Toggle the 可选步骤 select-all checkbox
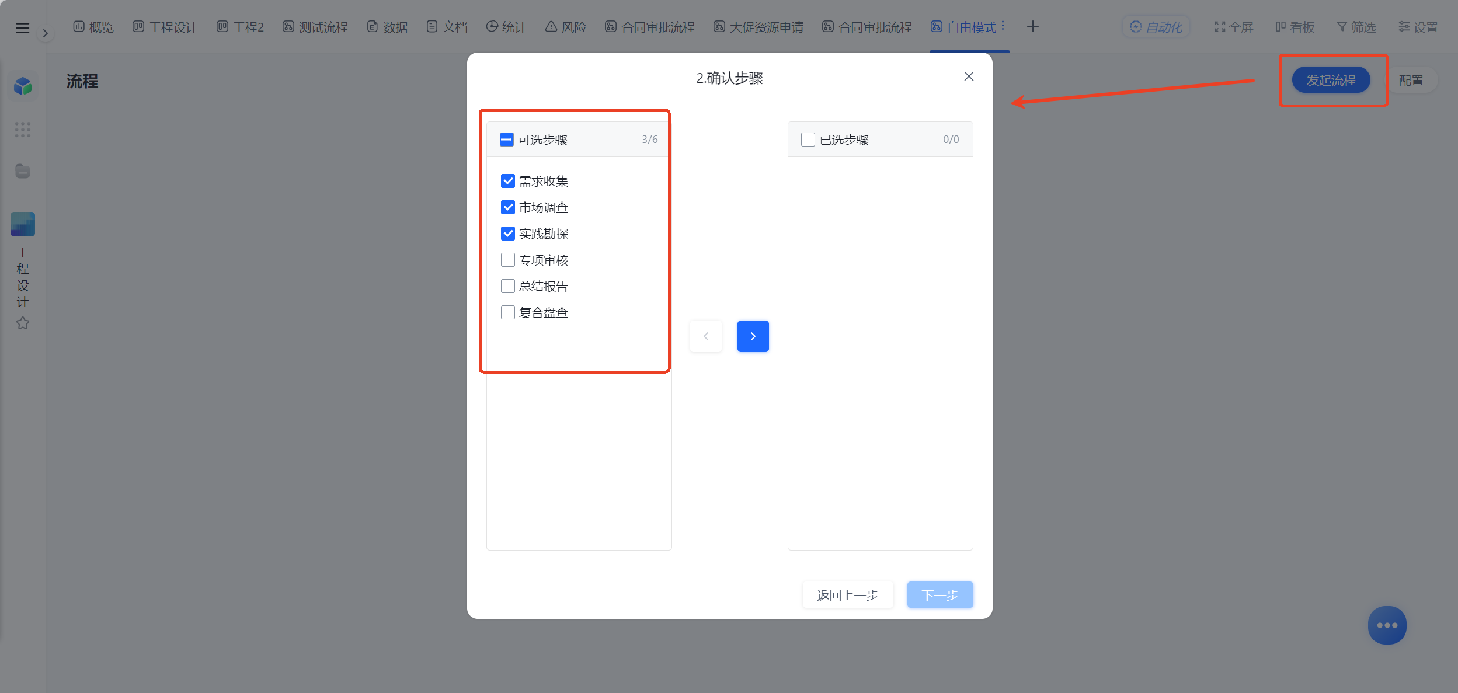 coord(507,140)
